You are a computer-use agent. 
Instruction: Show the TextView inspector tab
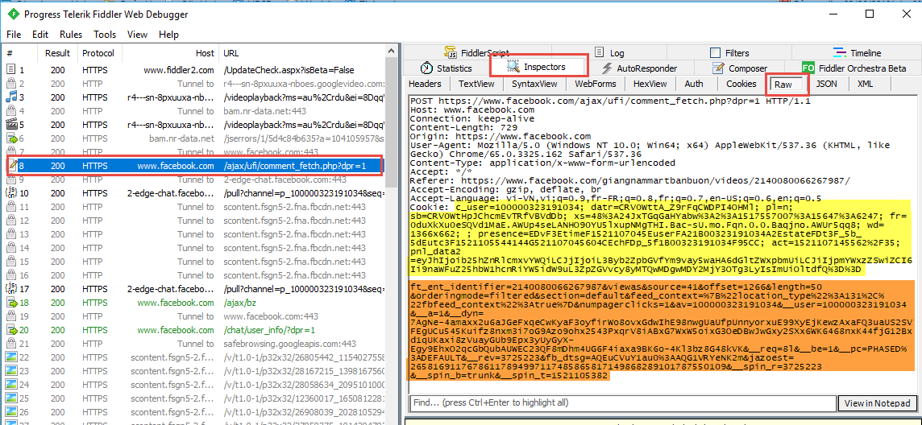click(x=476, y=84)
